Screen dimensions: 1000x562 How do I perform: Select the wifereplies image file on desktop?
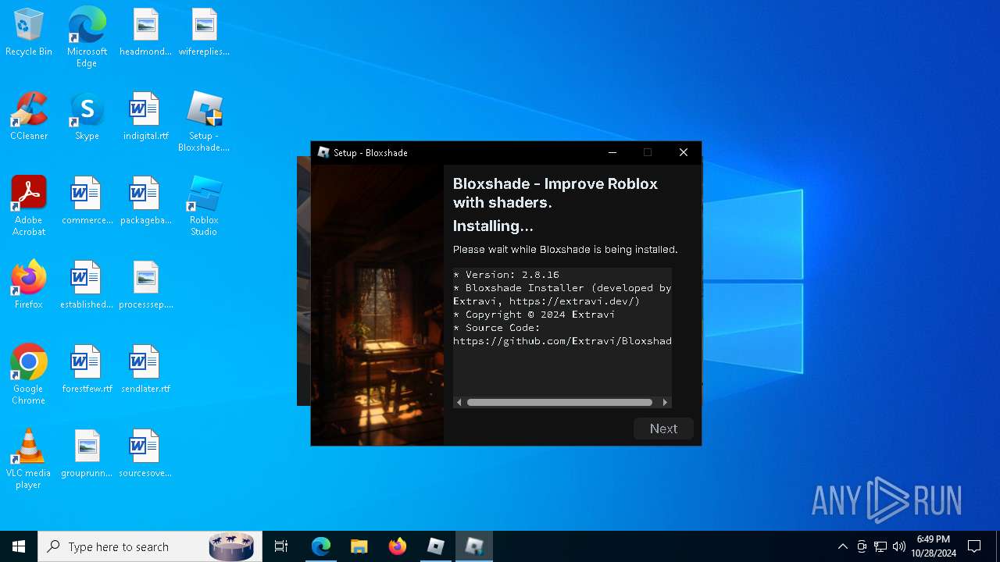pyautogui.click(x=204, y=33)
